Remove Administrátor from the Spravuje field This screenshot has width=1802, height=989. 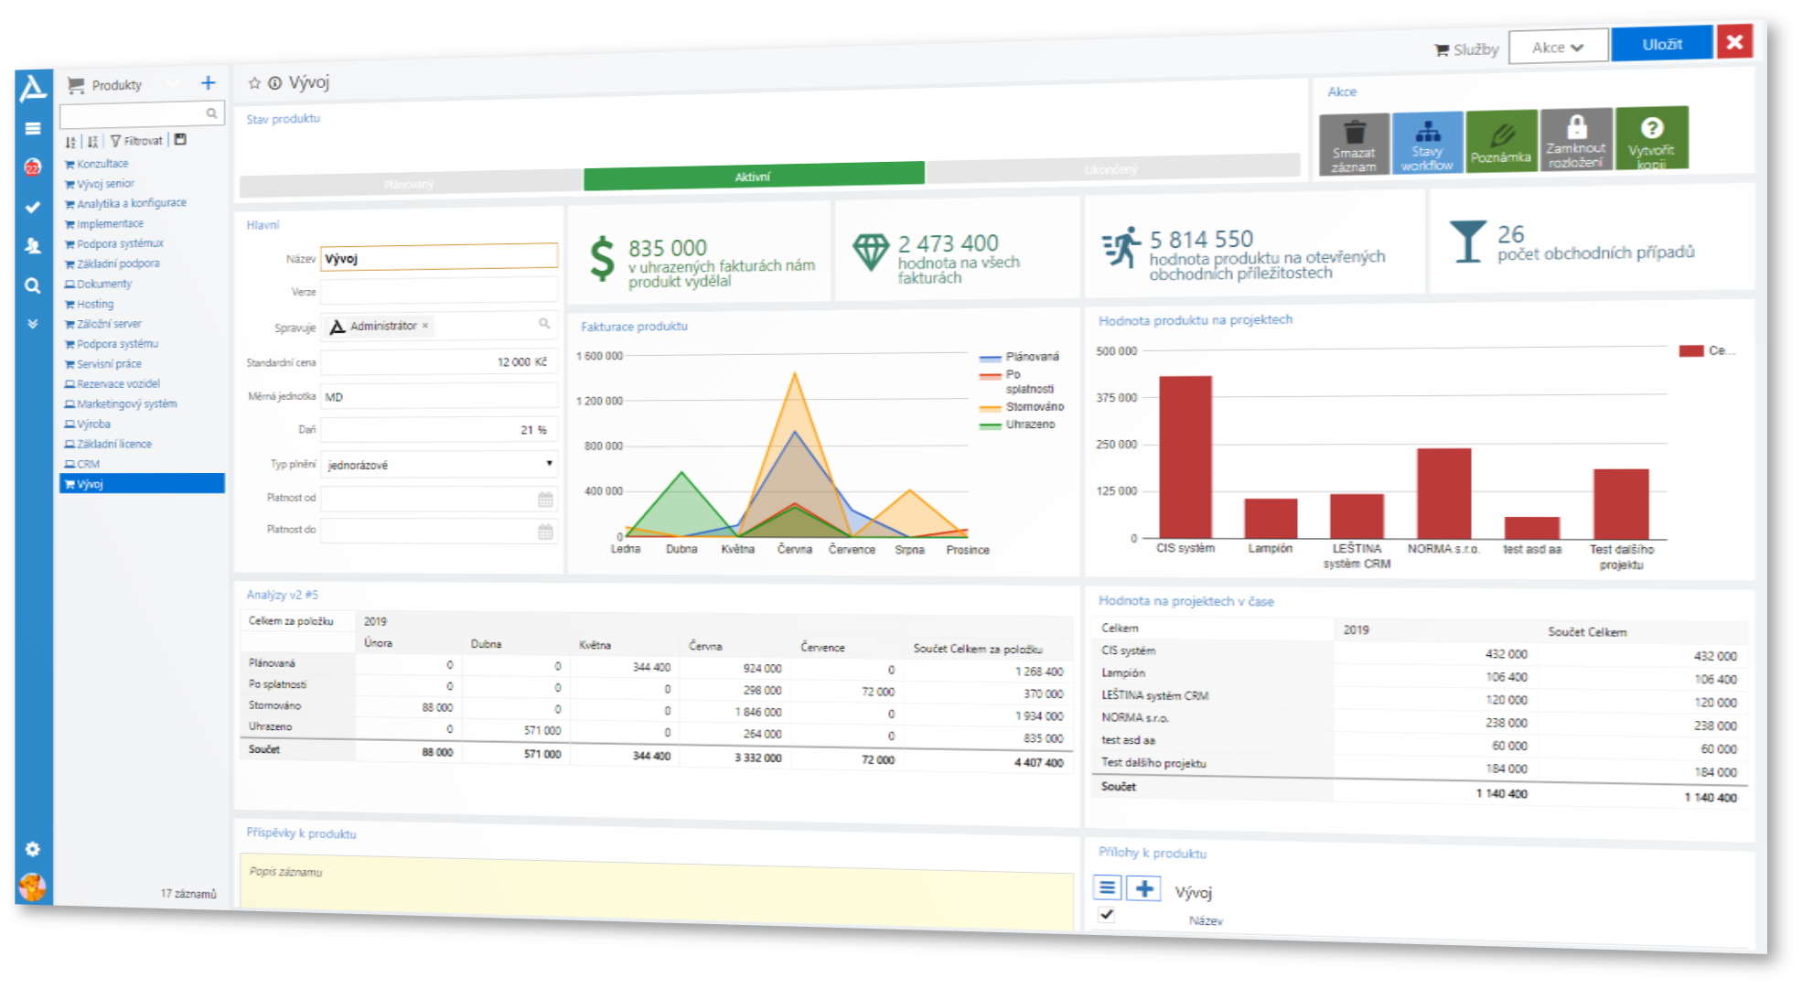pyautogui.click(x=425, y=325)
